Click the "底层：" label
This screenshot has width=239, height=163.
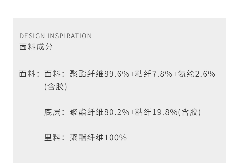tap(54, 112)
